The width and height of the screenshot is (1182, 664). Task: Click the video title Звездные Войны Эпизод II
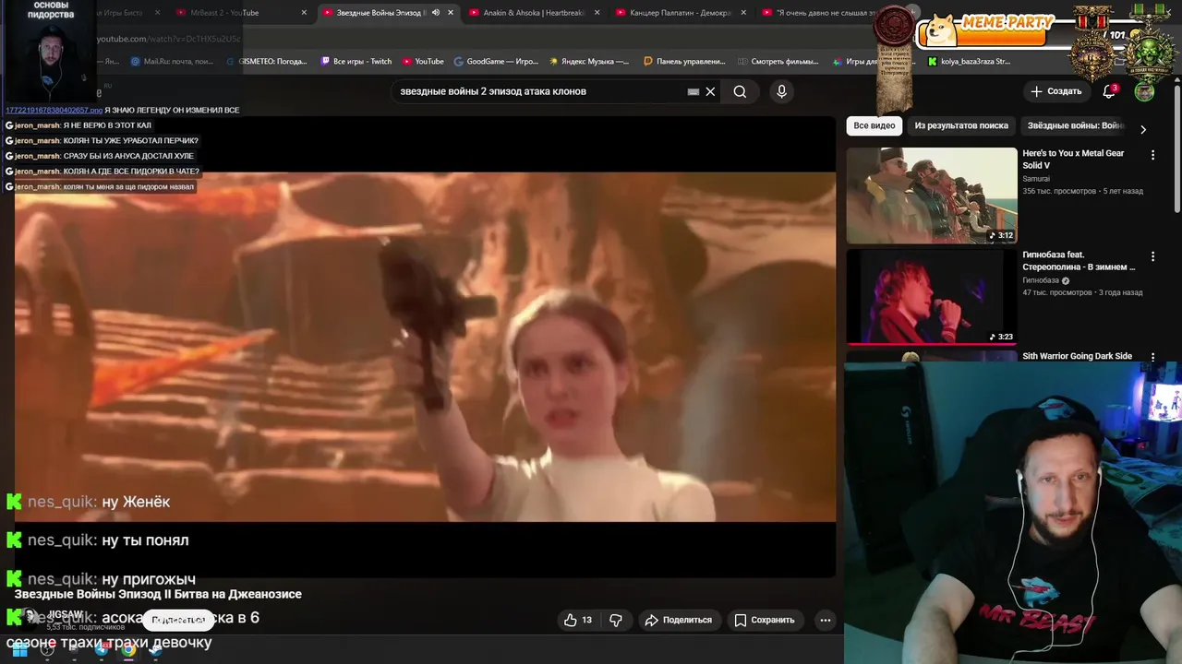158,595
